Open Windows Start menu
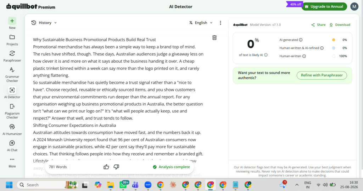363x191 pixels. (x=9, y=185)
